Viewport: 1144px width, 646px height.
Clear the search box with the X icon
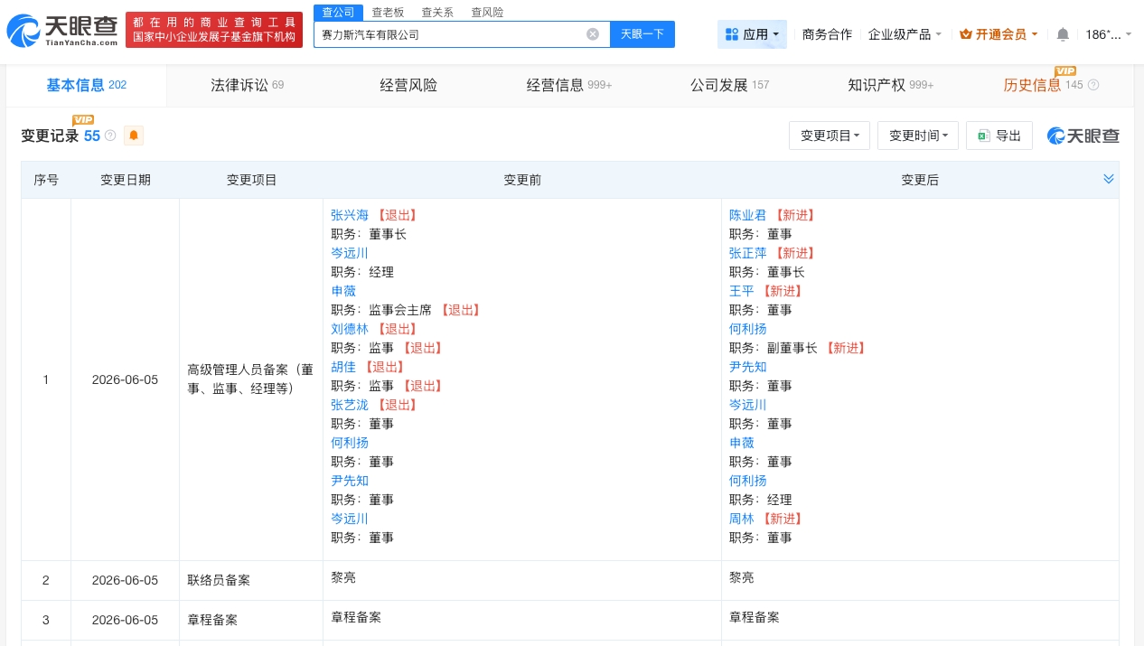pyautogui.click(x=593, y=34)
